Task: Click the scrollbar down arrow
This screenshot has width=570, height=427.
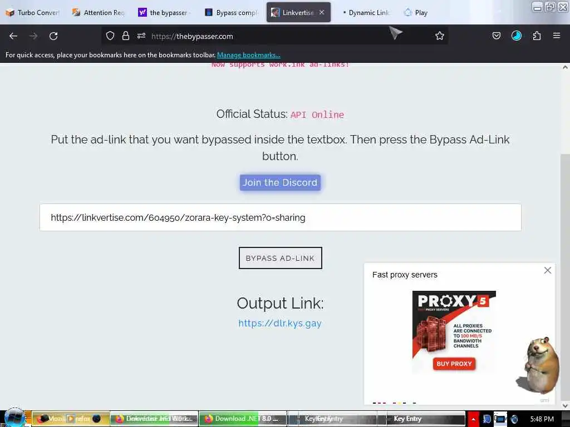Action: coord(565,405)
